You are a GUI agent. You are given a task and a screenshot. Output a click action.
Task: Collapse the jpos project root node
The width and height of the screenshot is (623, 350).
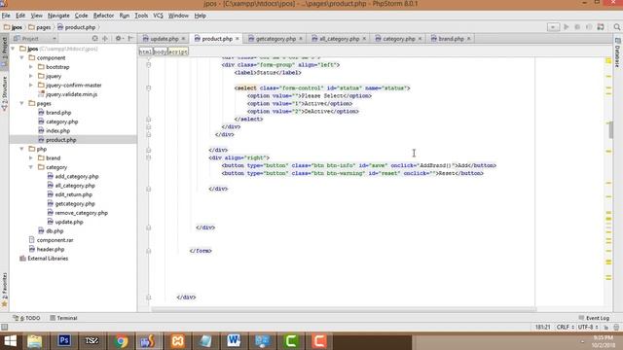point(13,49)
